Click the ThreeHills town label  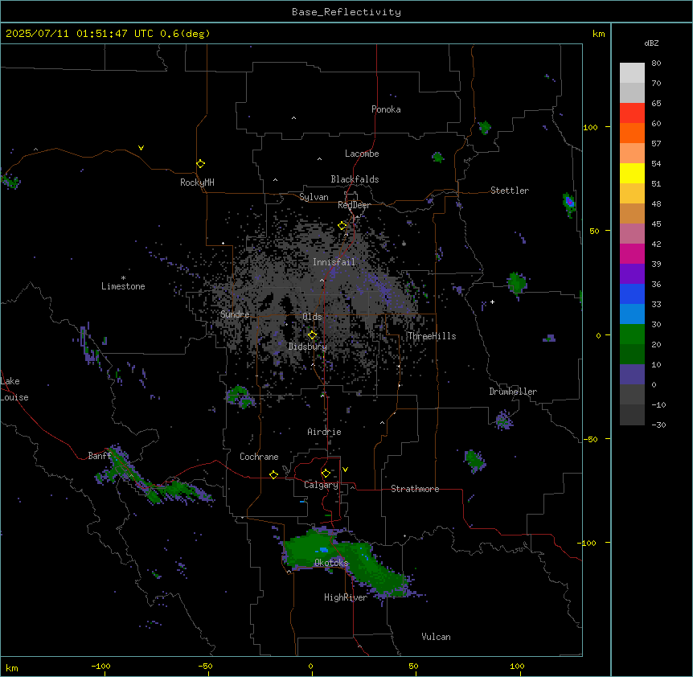(432, 336)
